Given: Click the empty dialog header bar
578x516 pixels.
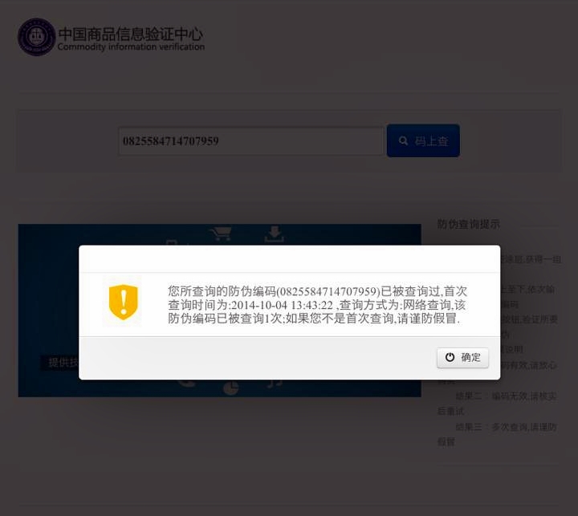Looking at the screenshot, I should (289, 258).
